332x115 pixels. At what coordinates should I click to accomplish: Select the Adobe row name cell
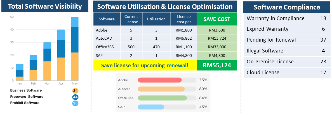107,30
